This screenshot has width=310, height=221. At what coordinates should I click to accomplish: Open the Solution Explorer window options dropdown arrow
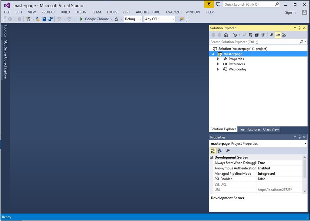tap(295, 28)
